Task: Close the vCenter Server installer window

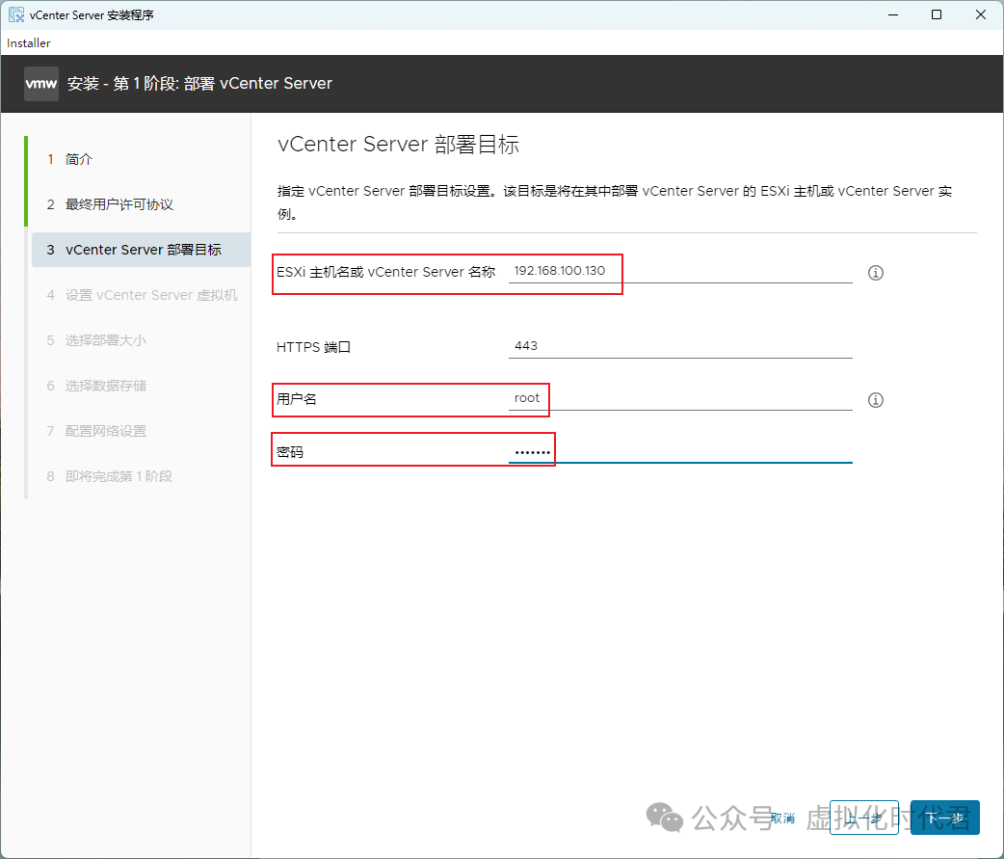Action: 980,14
